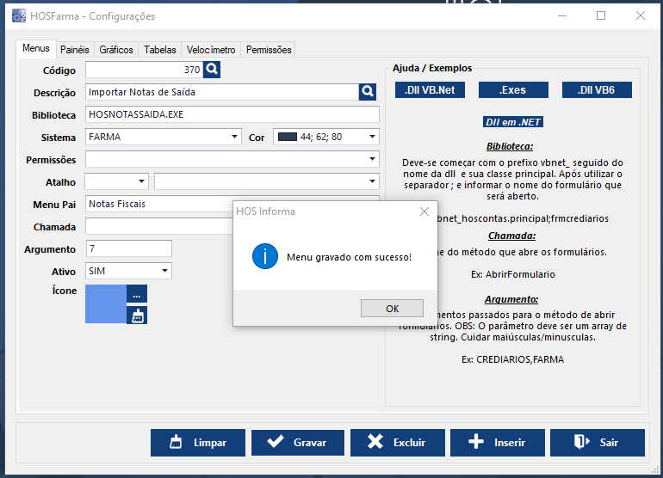Exit using the Sair button
663x478 pixels.
click(x=598, y=443)
